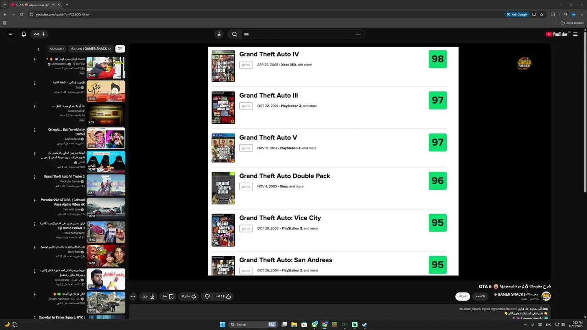The image size is (587, 330).
Task: Show more filter chips with arrow
Action: 39,49
